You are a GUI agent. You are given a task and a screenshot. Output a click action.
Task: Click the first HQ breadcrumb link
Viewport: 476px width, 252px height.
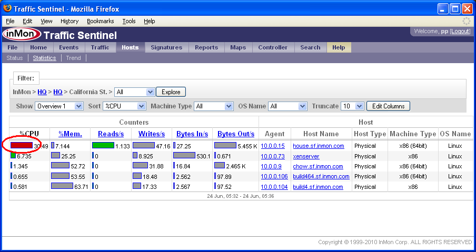pos(42,92)
